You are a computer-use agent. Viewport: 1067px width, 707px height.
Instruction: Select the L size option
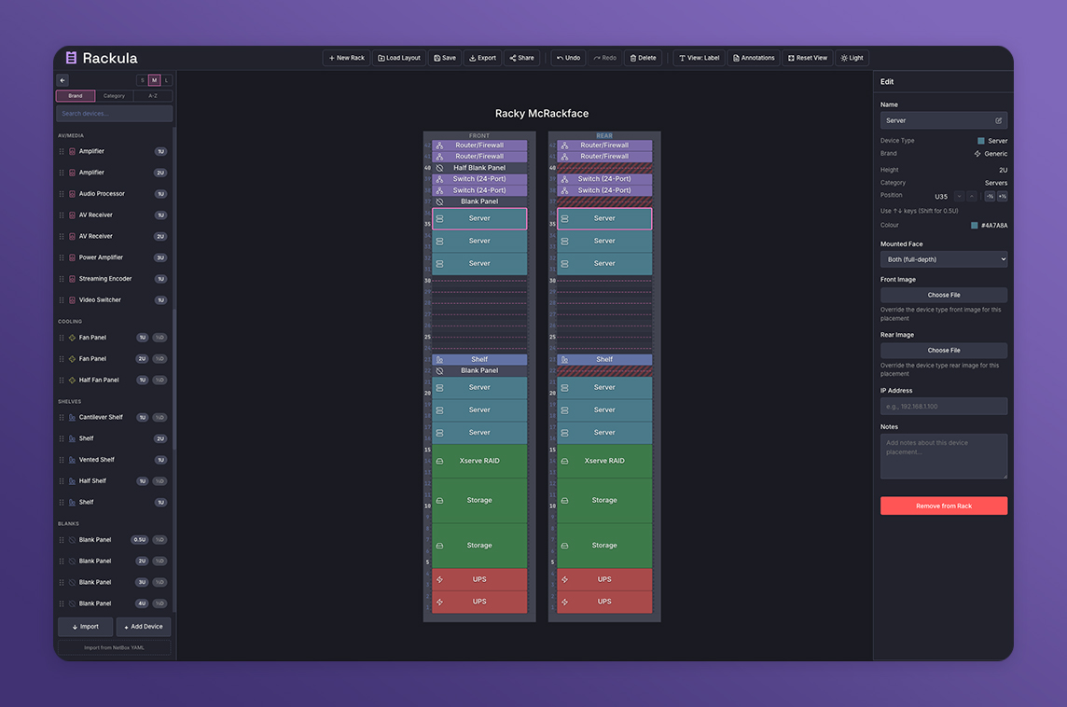pyautogui.click(x=167, y=80)
